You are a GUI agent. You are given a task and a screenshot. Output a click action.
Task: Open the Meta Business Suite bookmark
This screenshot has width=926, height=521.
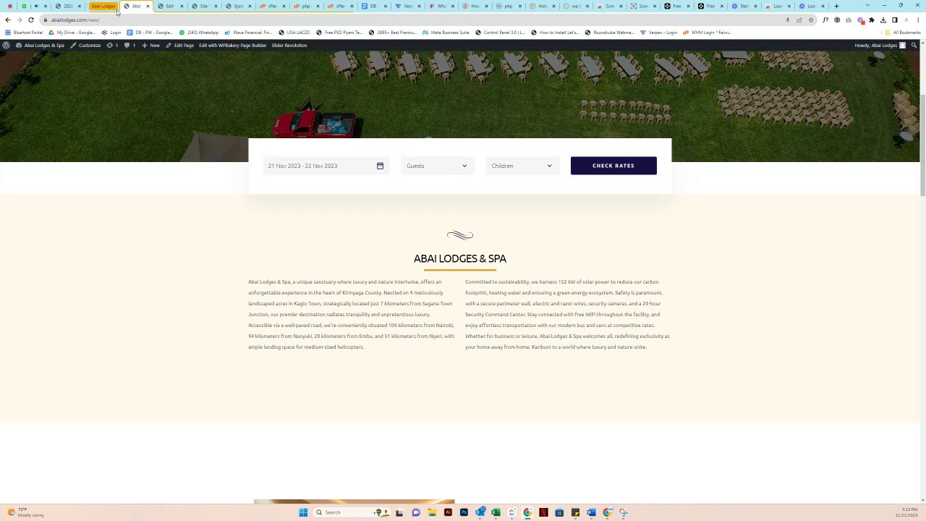tap(446, 33)
